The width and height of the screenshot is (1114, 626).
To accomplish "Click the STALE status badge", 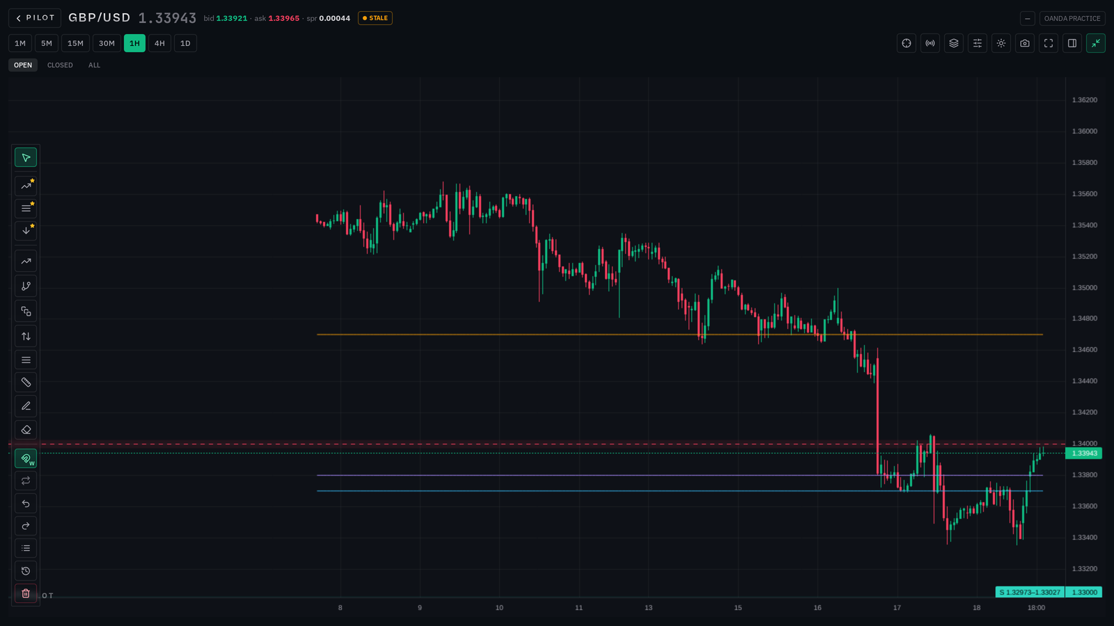I will (x=375, y=18).
